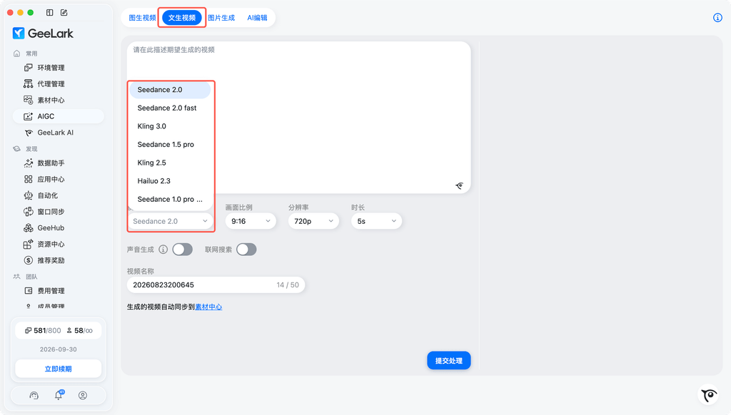Select Hailuo 2.3 option

170,180
